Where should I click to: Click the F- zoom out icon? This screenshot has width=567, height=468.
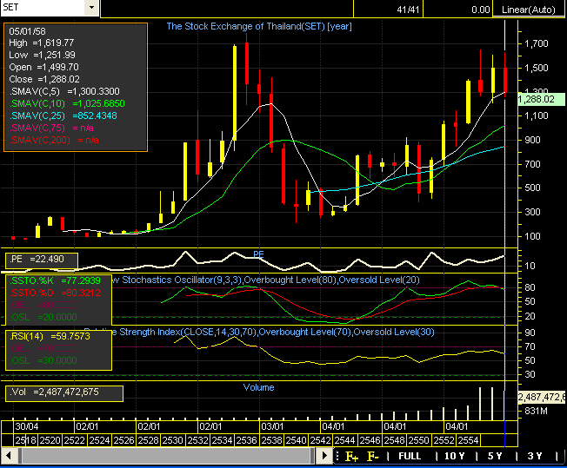(x=372, y=456)
